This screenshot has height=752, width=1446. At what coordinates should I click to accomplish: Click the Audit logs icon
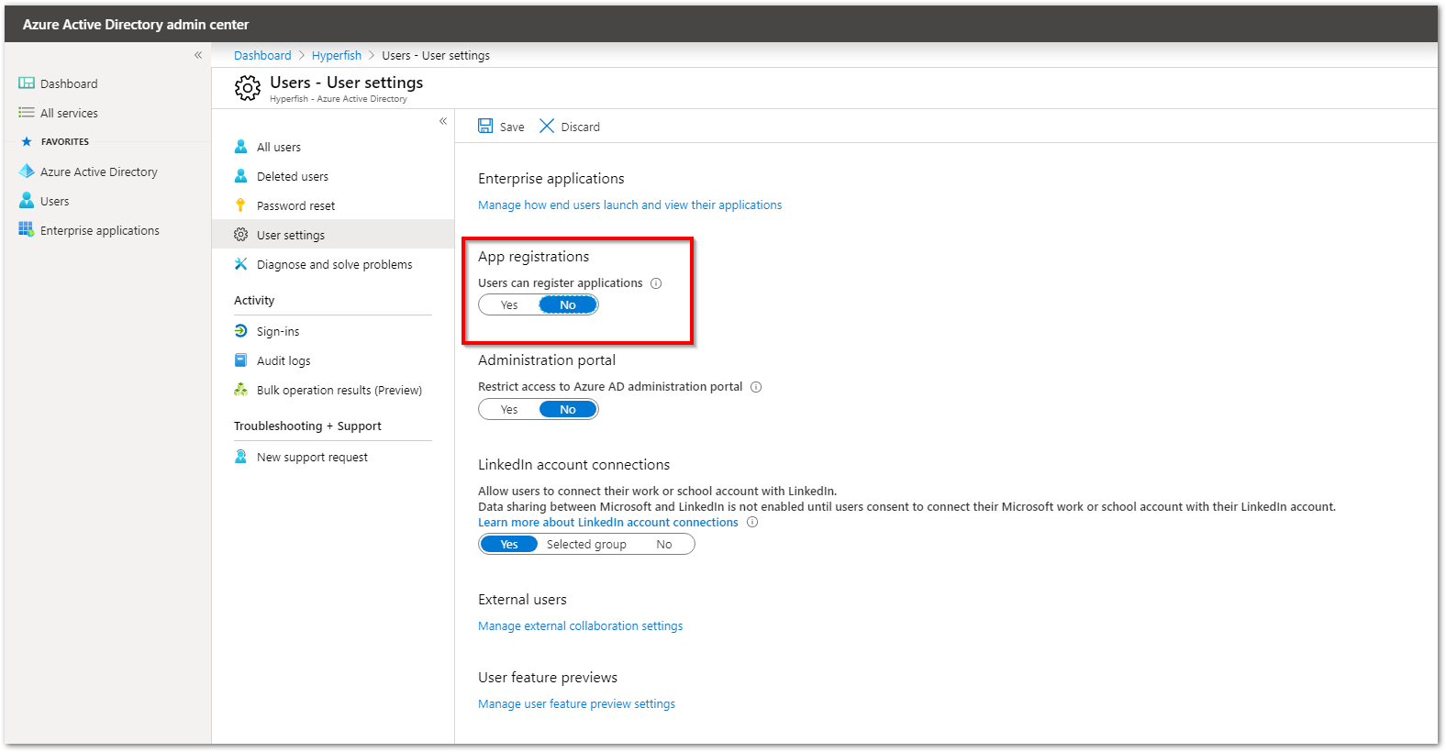tap(241, 360)
